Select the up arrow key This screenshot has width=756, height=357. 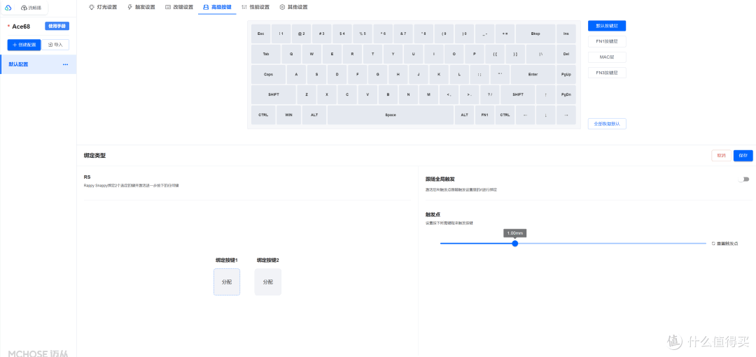(546, 95)
